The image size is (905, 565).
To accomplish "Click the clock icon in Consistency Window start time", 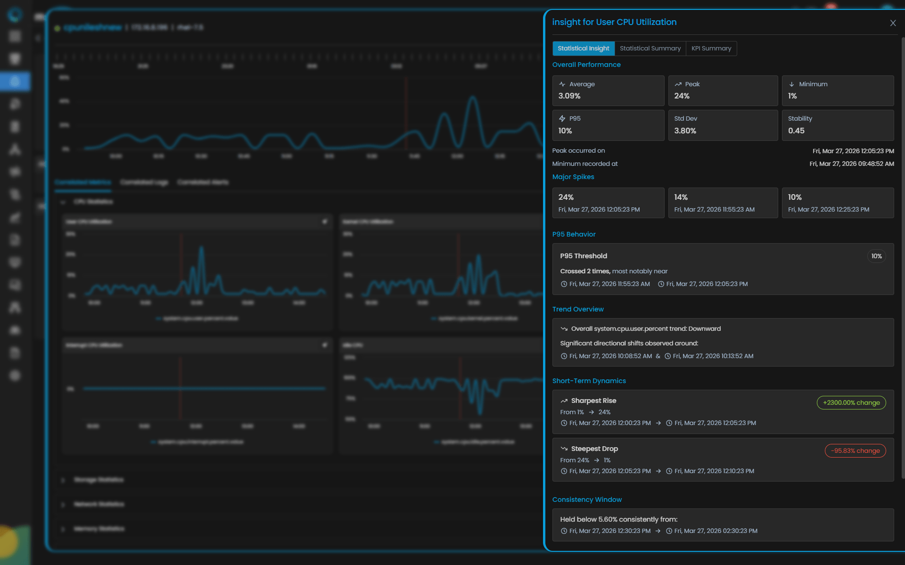I will [x=564, y=531].
